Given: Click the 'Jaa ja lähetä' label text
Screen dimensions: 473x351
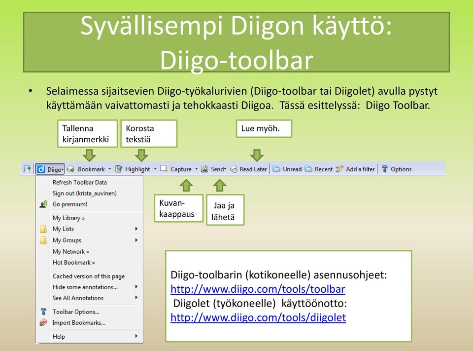Looking at the screenshot, I should pyautogui.click(x=223, y=211).
